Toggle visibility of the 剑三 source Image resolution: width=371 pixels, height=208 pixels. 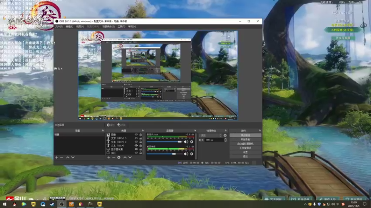[x=136, y=153]
